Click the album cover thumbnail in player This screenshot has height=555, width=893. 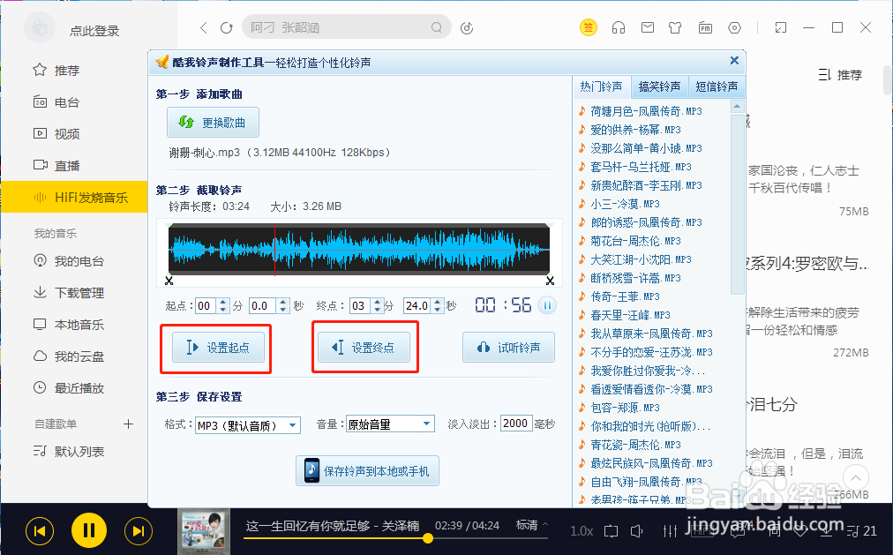(x=204, y=531)
